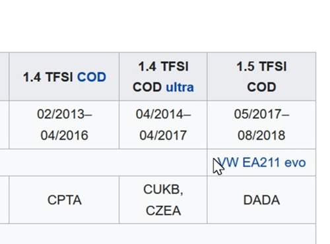Screen dimensions: 330x244
Task: Click the text 04/2017
Action: point(163,135)
